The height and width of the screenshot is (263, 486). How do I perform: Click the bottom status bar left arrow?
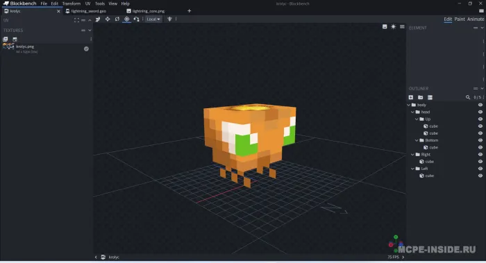point(96,257)
